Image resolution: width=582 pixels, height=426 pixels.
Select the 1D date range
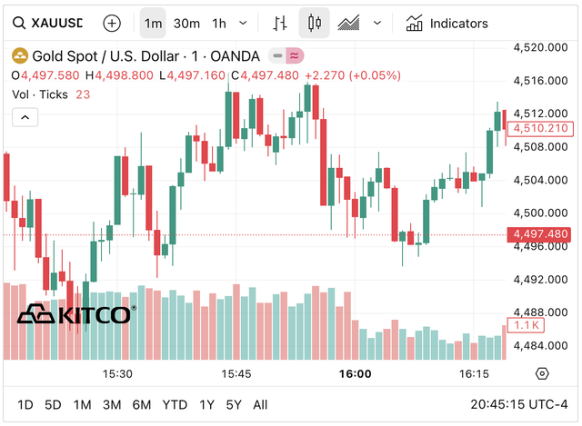(x=25, y=404)
